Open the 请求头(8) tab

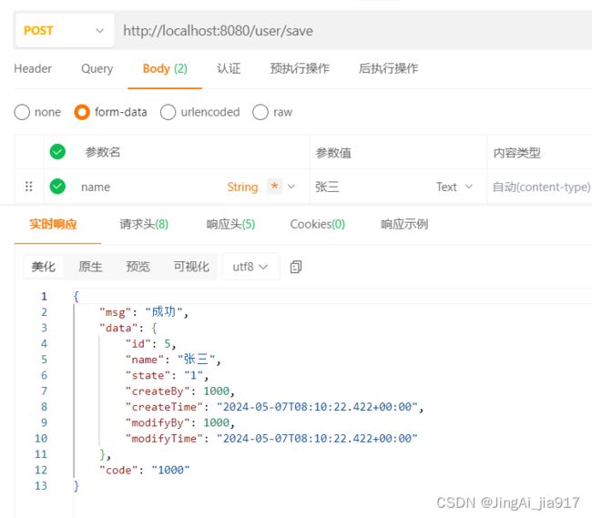[x=144, y=224]
